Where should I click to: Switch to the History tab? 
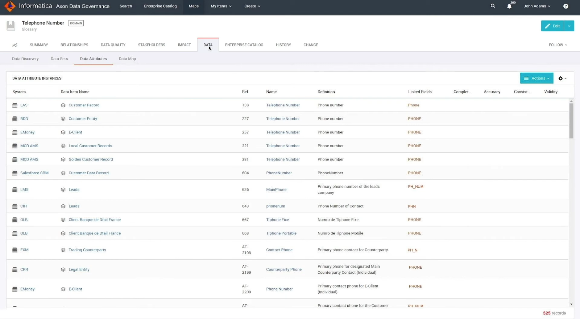(283, 45)
